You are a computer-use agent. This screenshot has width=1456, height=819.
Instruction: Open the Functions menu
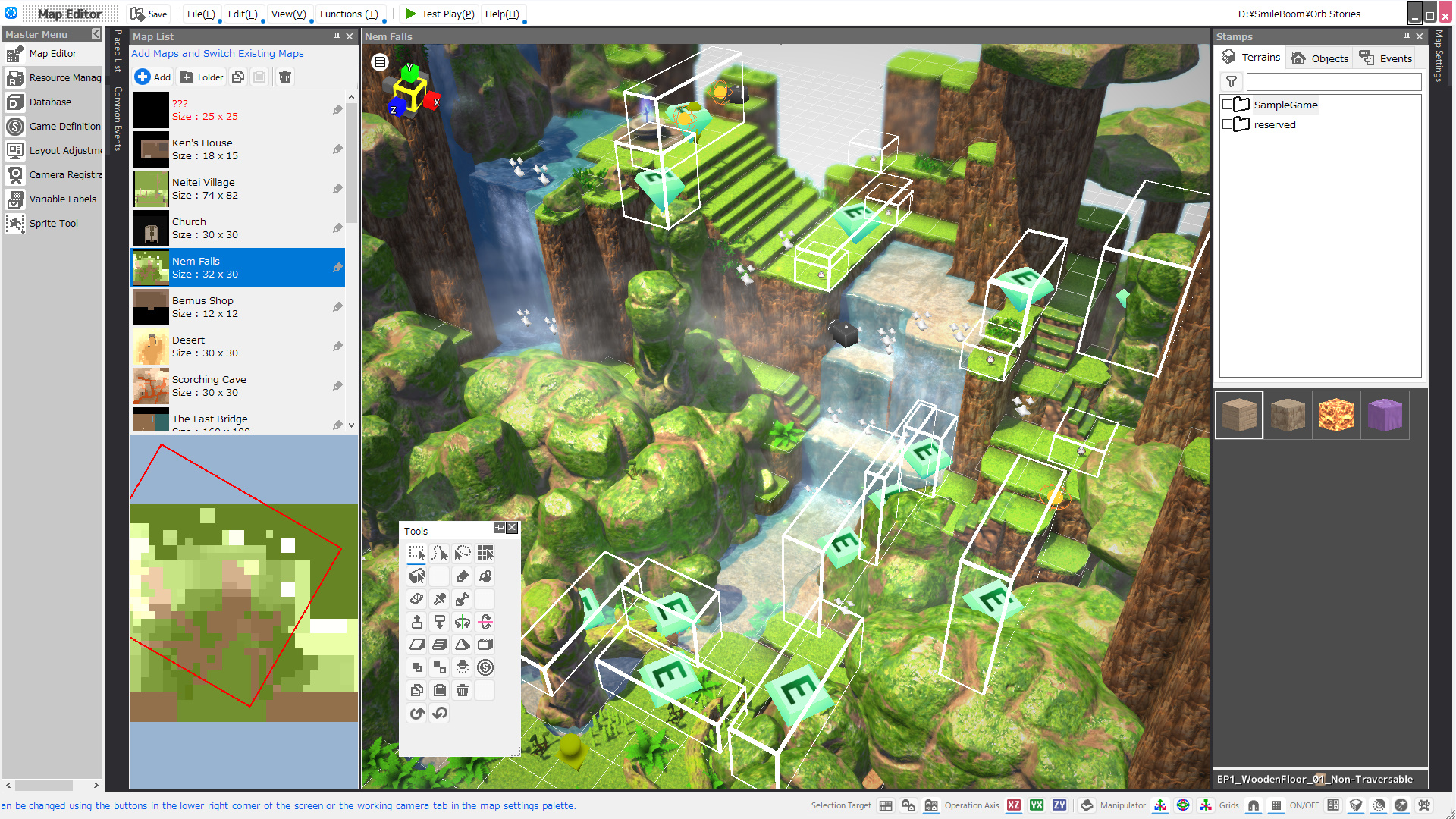tap(347, 14)
